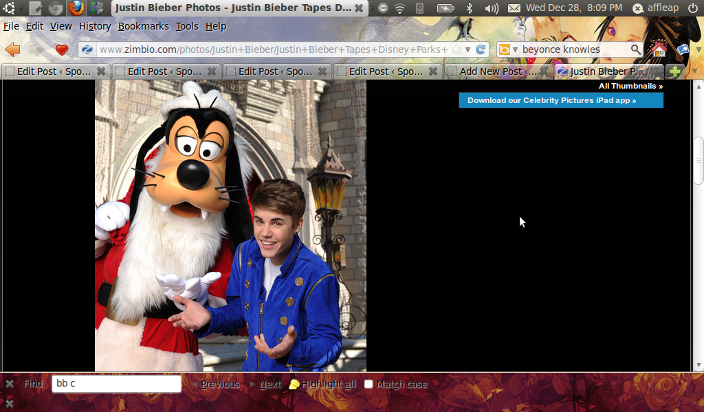Click the Firefox icon in the top panel
The image size is (704, 412).
(x=76, y=8)
